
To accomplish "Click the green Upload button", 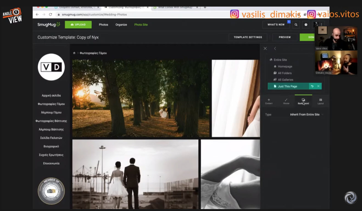I will tap(78, 25).
